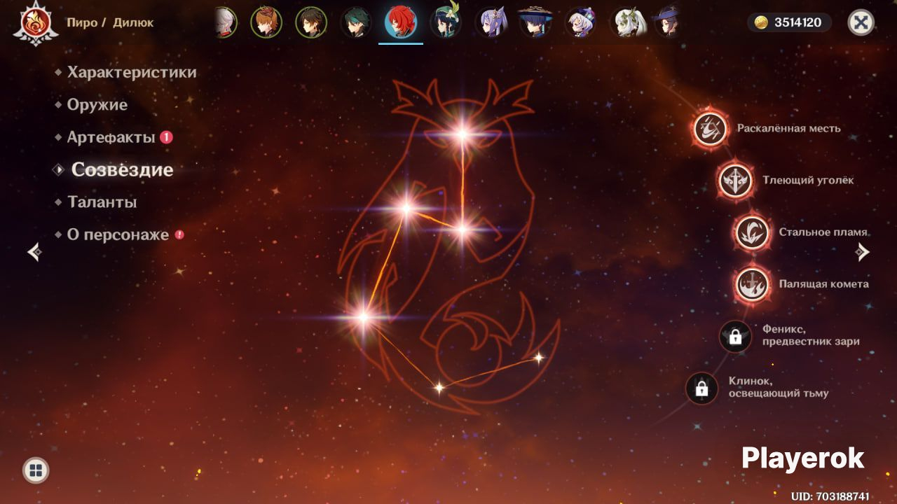Viewport: 897px width, 504px height.
Task: Click the 'Феникс, предвестник зари' label
Action: pyautogui.click(x=812, y=335)
